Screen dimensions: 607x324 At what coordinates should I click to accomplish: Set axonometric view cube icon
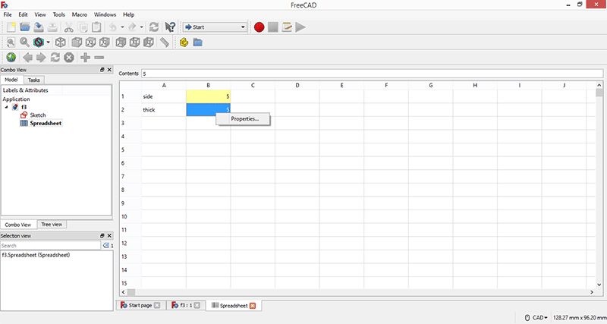[60, 42]
